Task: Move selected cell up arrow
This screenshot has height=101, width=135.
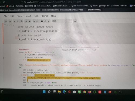Action: [x=26, y=21]
